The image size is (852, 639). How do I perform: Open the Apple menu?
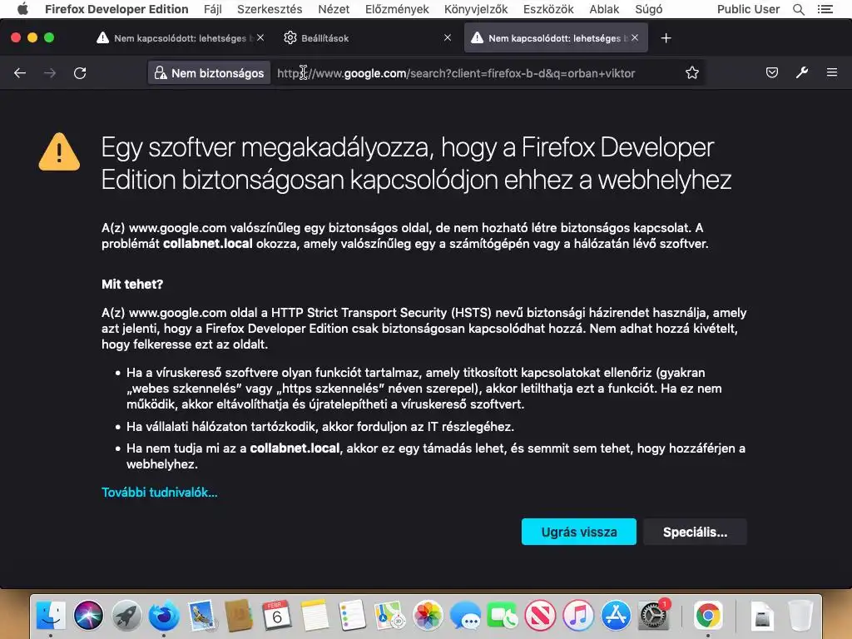tap(22, 9)
